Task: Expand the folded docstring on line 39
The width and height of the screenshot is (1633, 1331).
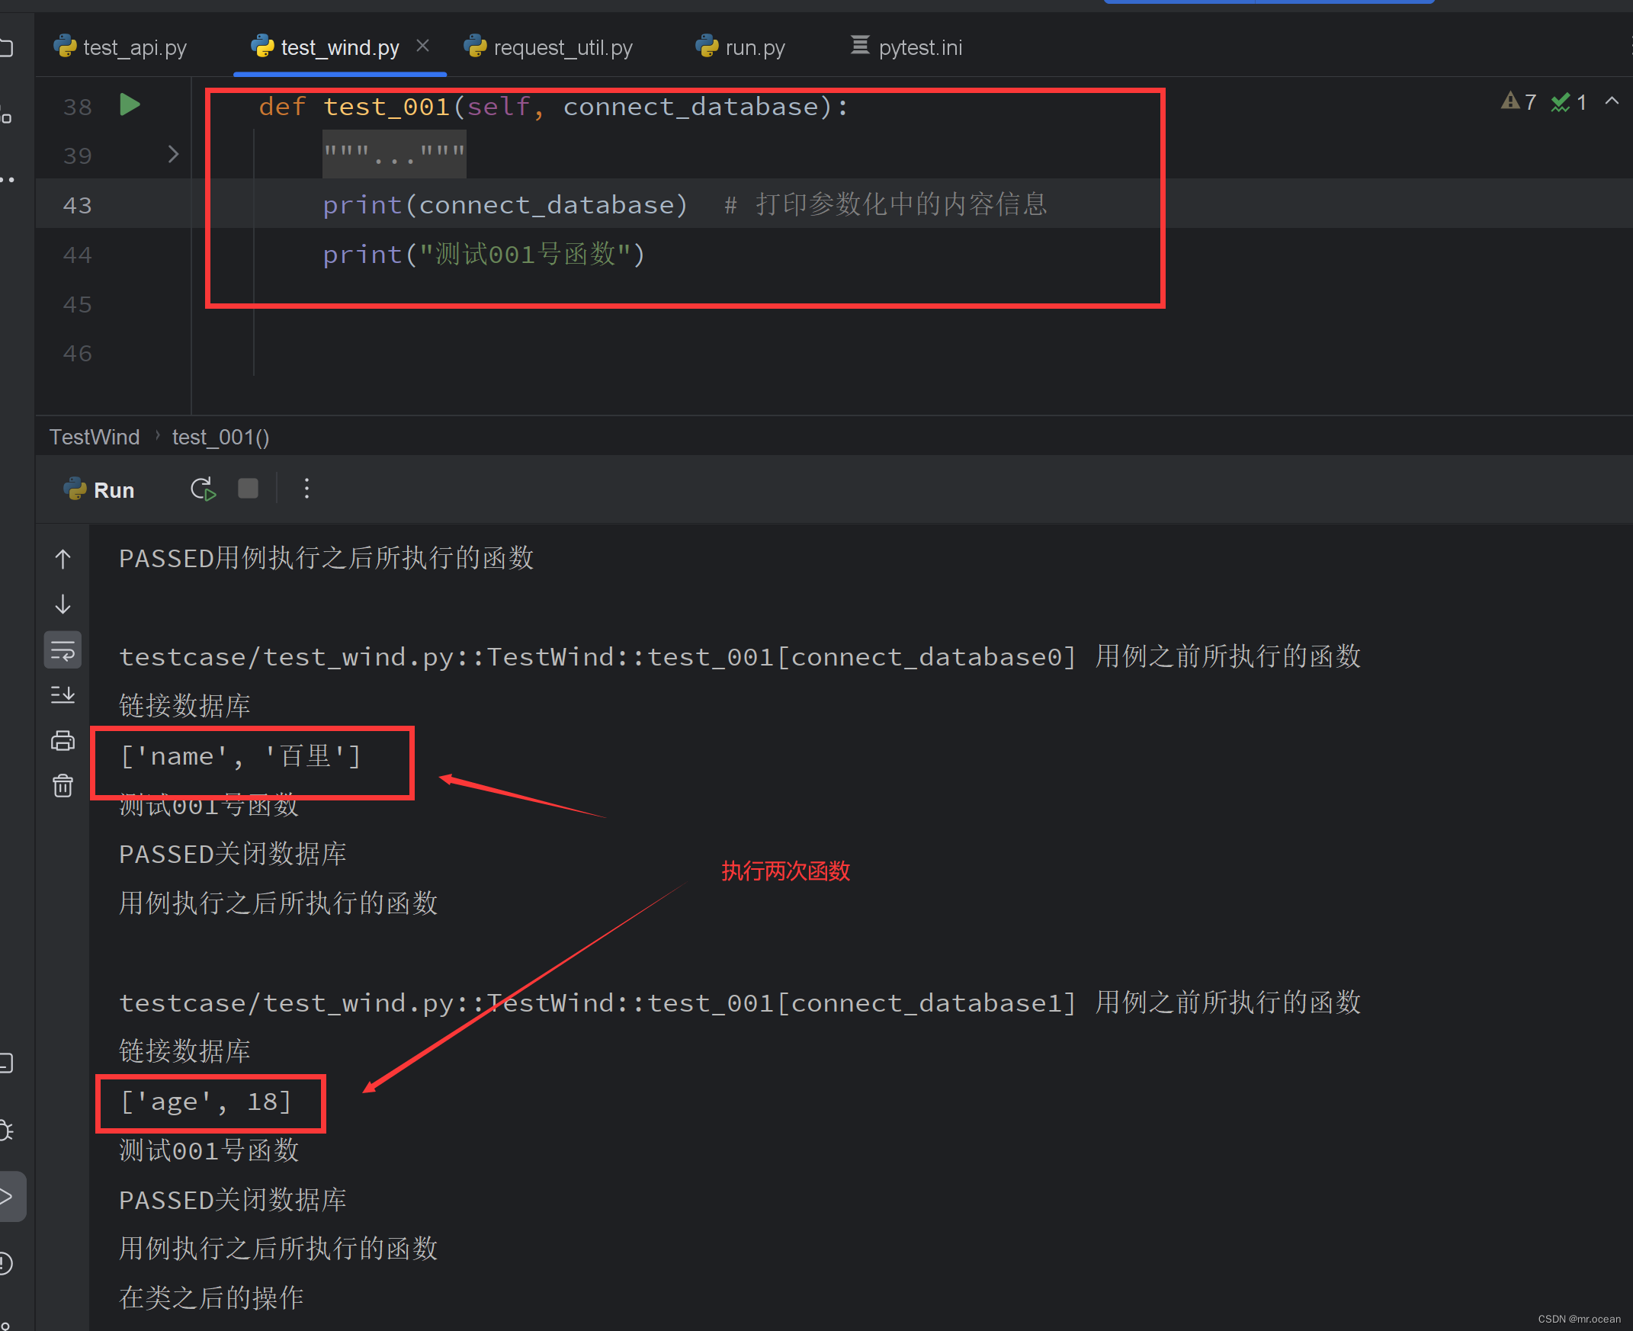Action: pyautogui.click(x=173, y=154)
